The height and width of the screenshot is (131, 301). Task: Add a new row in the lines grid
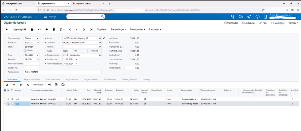[14, 85]
